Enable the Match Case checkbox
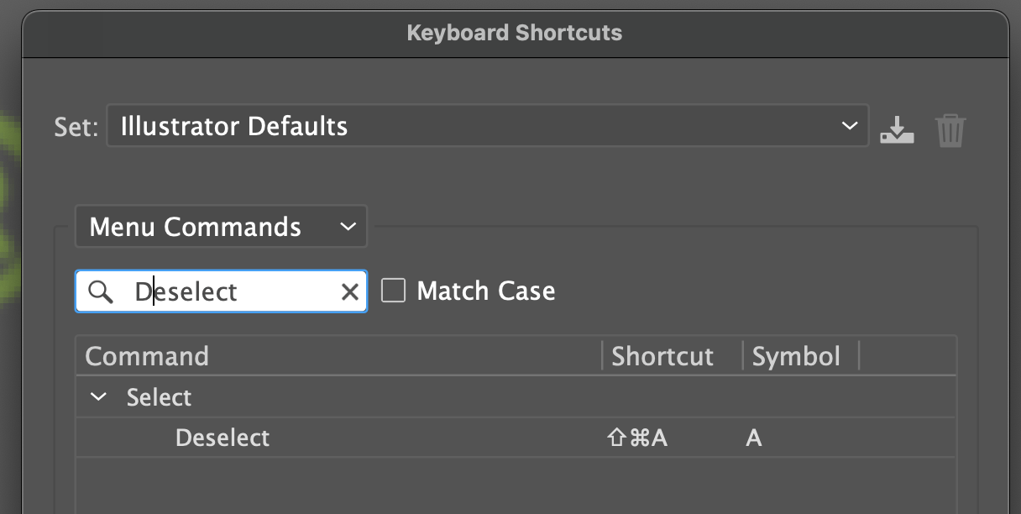This screenshot has width=1021, height=514. (x=393, y=290)
